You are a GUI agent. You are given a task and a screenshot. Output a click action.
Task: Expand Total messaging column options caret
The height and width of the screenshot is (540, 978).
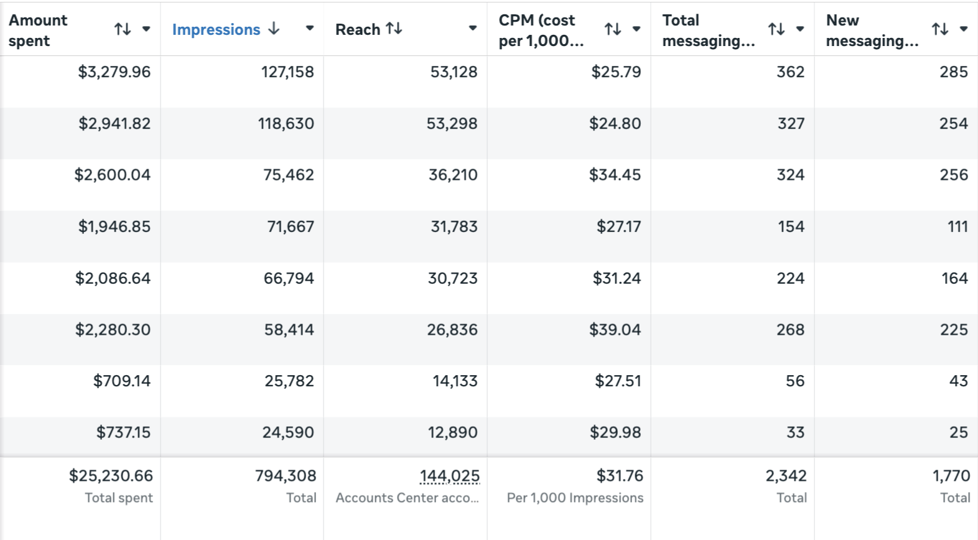point(800,29)
